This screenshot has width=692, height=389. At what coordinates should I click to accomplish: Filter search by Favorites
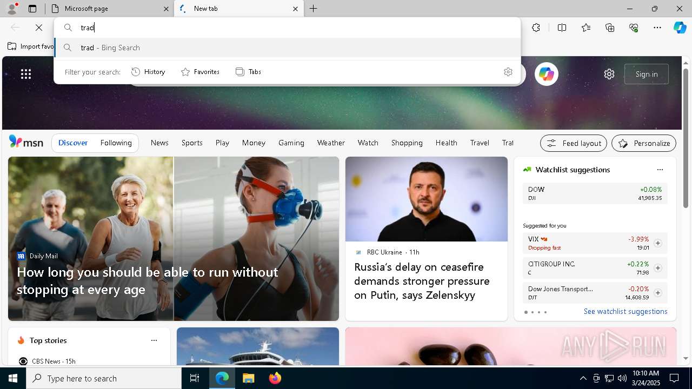pos(200,72)
